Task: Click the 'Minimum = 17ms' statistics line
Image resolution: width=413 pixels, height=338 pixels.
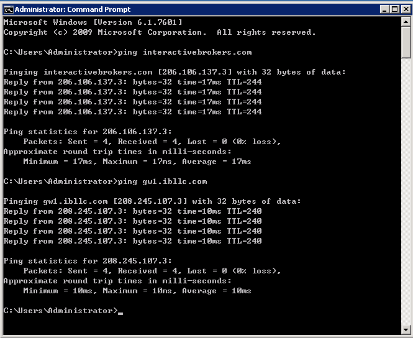Action: point(137,162)
